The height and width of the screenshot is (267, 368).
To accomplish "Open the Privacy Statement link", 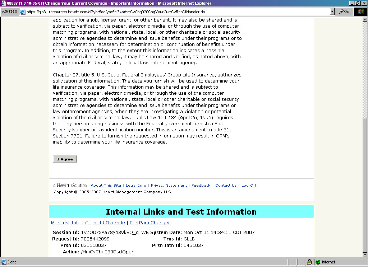I will tap(169, 186).
